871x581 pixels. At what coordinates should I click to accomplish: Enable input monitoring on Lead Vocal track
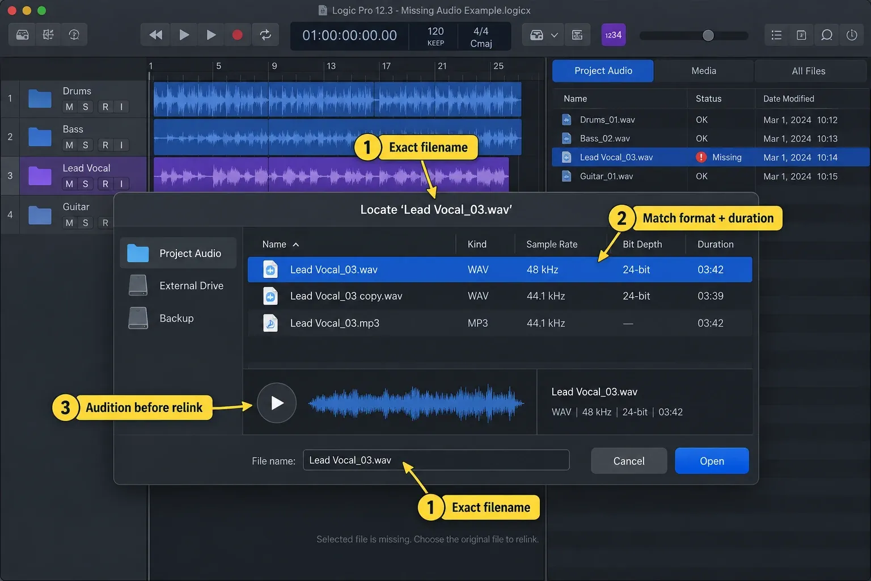coord(121,184)
